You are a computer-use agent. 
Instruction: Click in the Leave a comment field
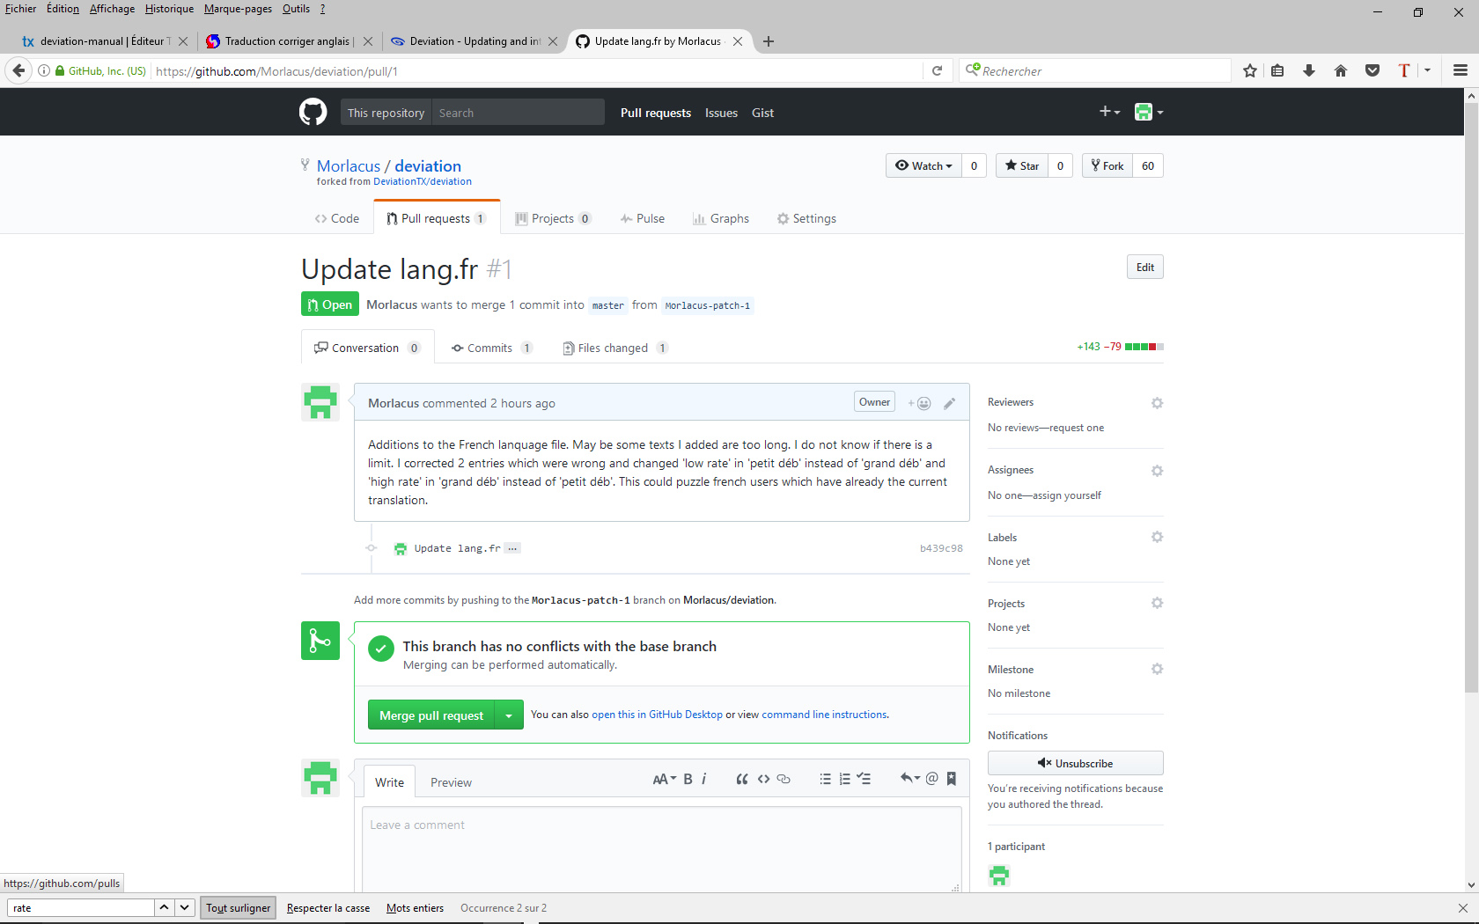pyautogui.click(x=661, y=849)
